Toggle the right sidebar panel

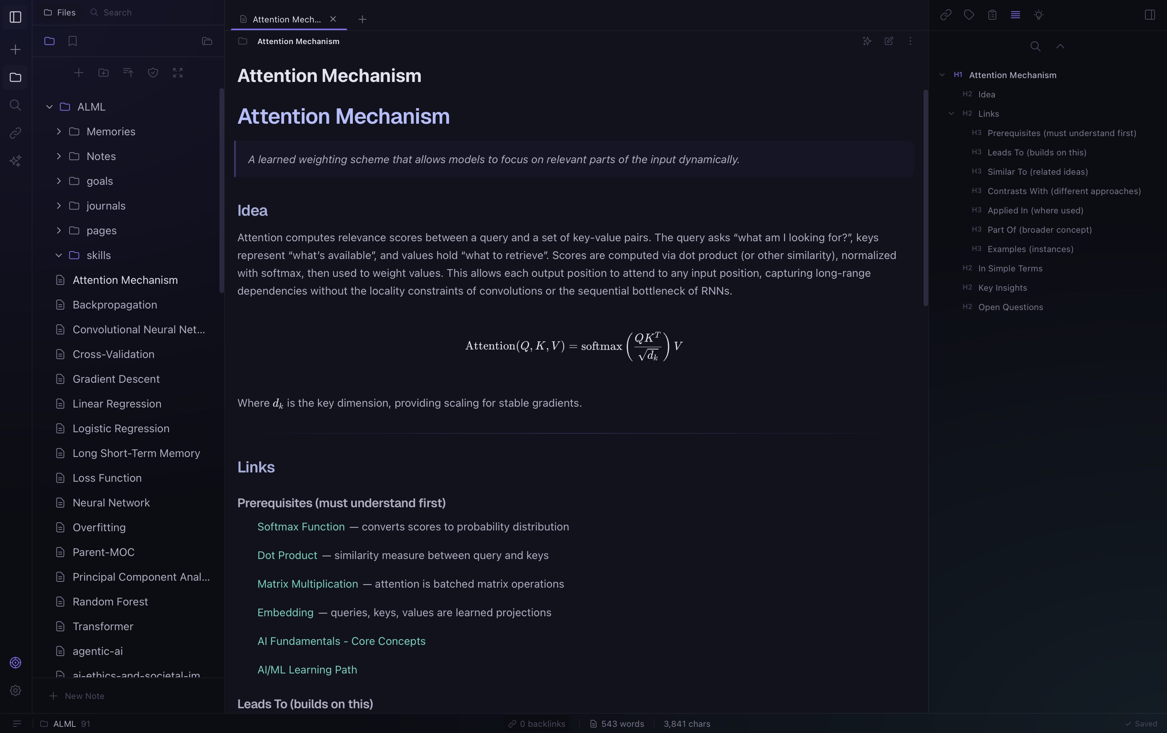[1150, 15]
